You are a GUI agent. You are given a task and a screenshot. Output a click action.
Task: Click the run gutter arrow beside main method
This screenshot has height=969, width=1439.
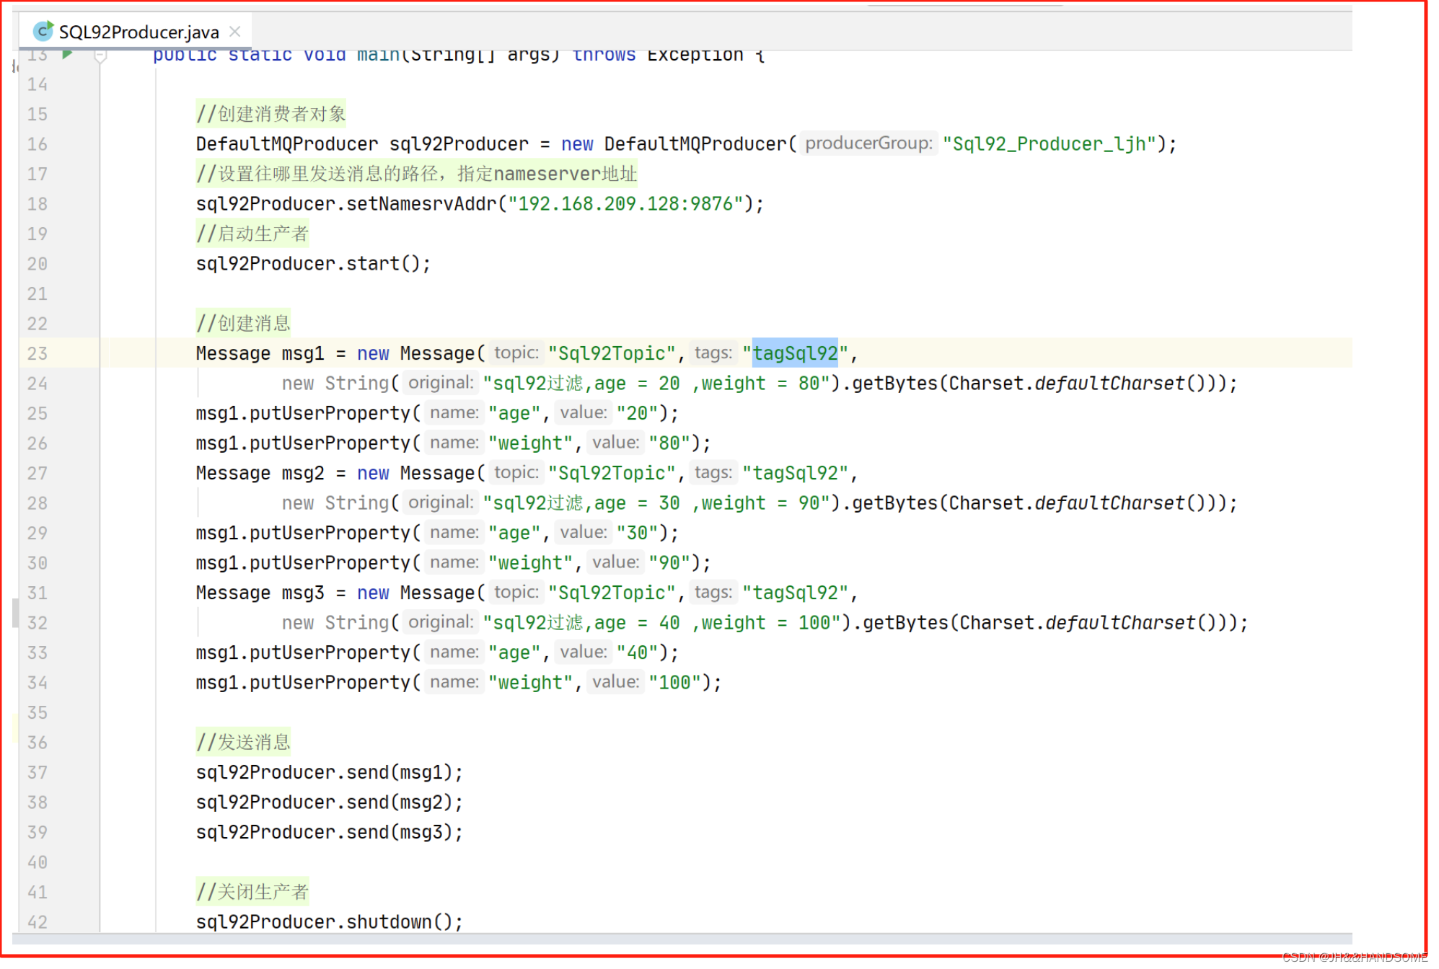[67, 54]
